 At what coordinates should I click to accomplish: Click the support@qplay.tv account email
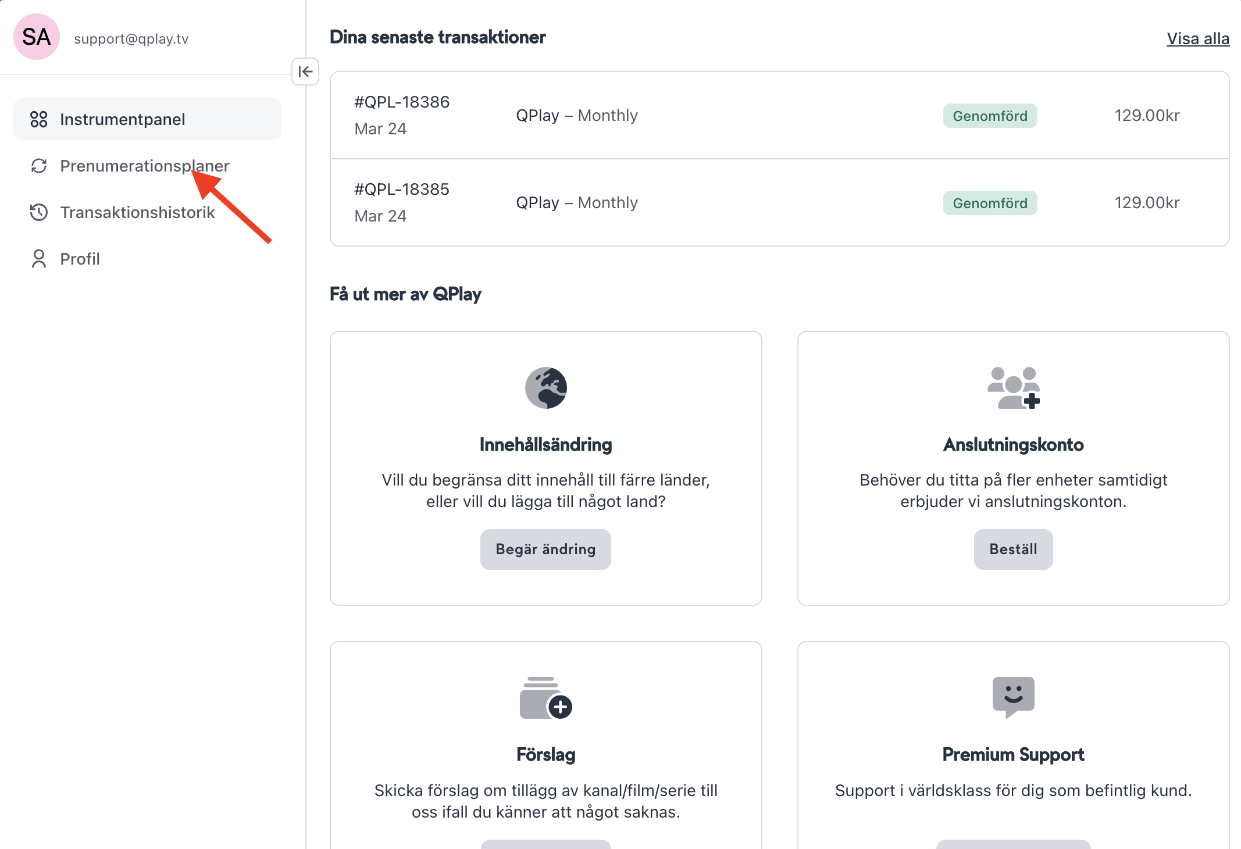131,39
